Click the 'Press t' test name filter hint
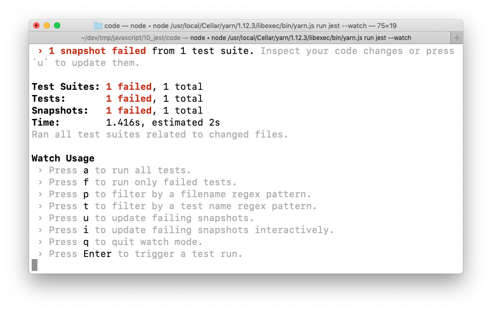This screenshot has width=492, height=312. 182,206
